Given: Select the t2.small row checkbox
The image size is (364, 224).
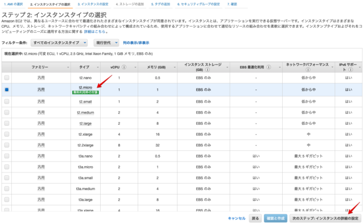Looking at the screenshot, I should pos(7,102).
